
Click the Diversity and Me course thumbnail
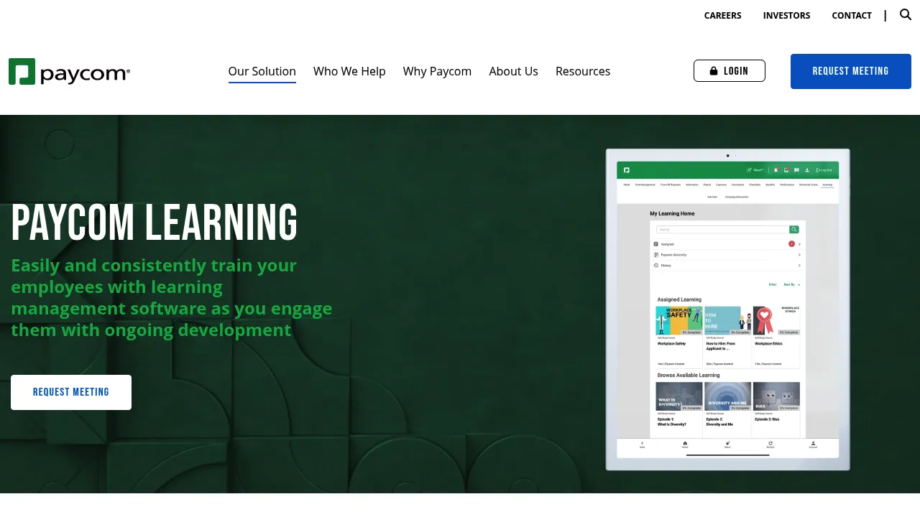(x=727, y=396)
